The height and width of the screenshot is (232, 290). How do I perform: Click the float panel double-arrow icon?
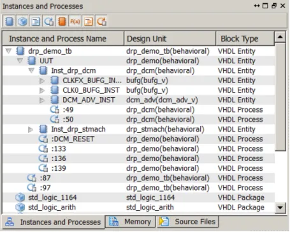[257, 6]
